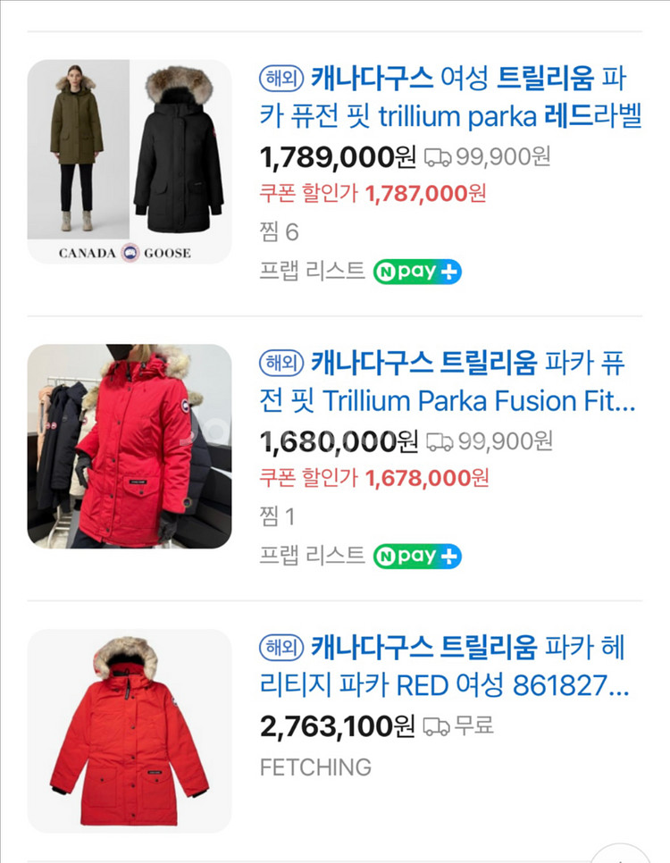Viewport: 670px width, 863px height.
Task: Click the Npay plus badge on second listing
Action: point(417,557)
